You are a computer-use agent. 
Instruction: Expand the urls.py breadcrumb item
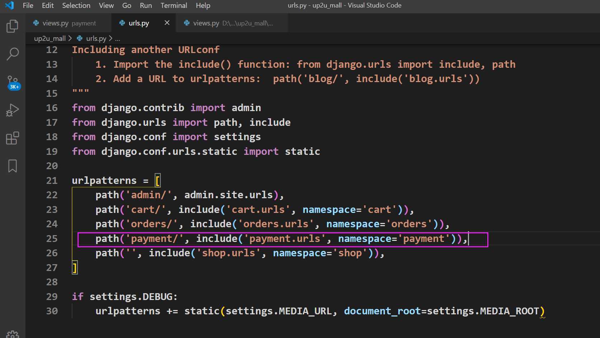coord(96,38)
